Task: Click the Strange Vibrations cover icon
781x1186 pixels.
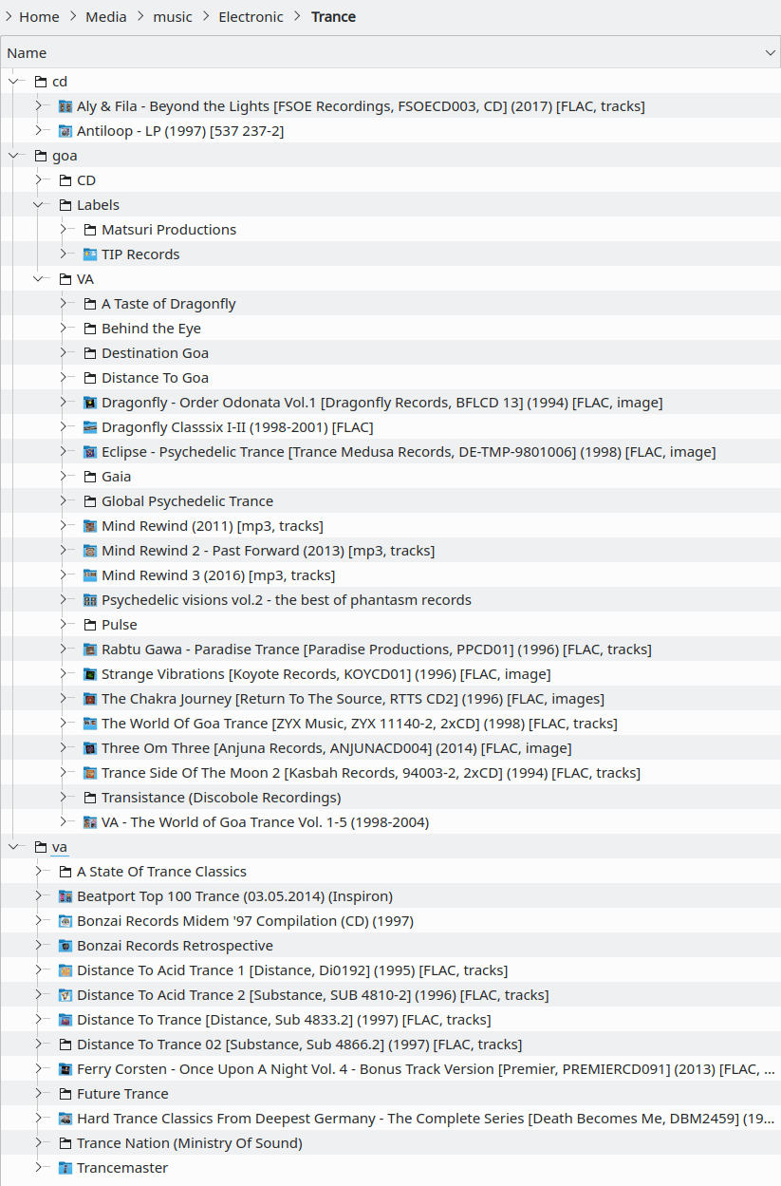Action: pos(90,674)
